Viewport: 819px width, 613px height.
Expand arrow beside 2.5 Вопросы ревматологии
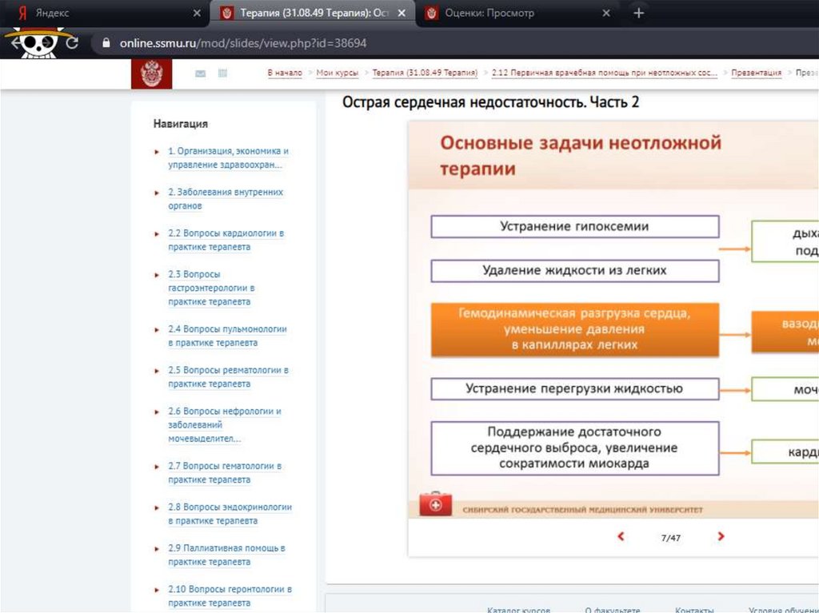[x=157, y=372]
